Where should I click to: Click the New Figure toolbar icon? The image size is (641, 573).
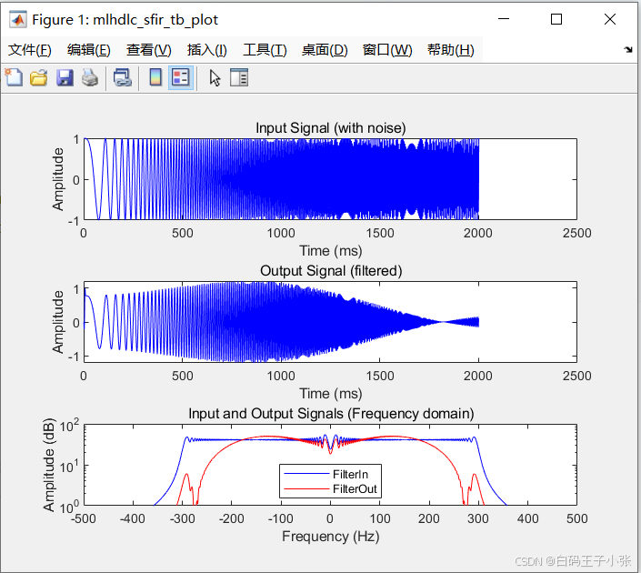[x=14, y=77]
